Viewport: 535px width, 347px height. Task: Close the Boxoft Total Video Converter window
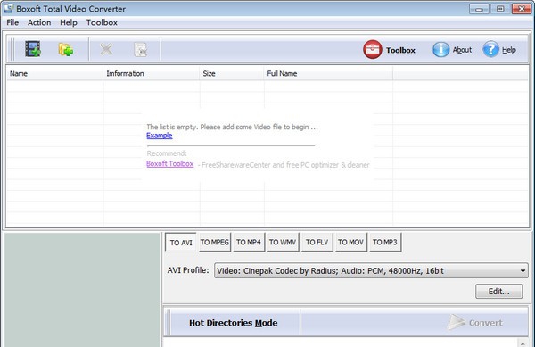(x=522, y=9)
